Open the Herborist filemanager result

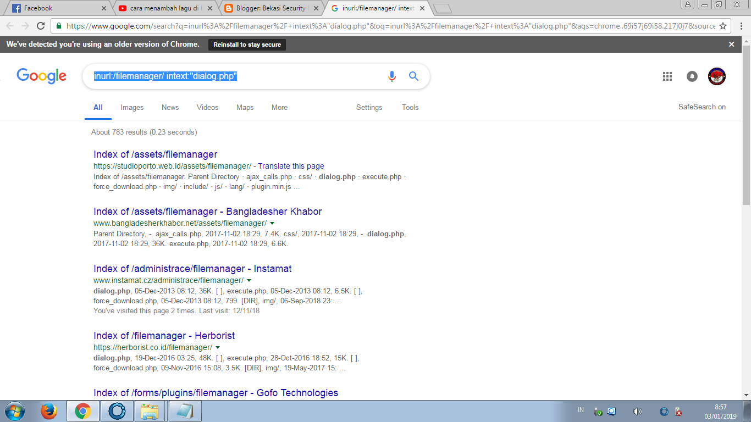tap(164, 336)
